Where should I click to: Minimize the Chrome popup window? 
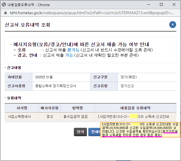(149, 5)
